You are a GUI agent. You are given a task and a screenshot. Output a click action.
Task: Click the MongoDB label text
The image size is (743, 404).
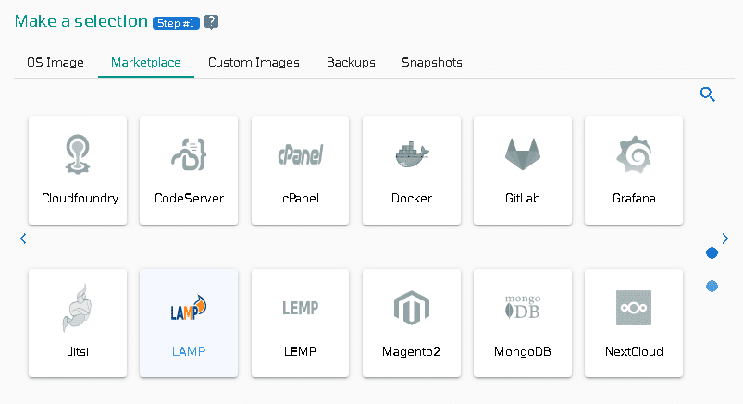[x=523, y=352]
